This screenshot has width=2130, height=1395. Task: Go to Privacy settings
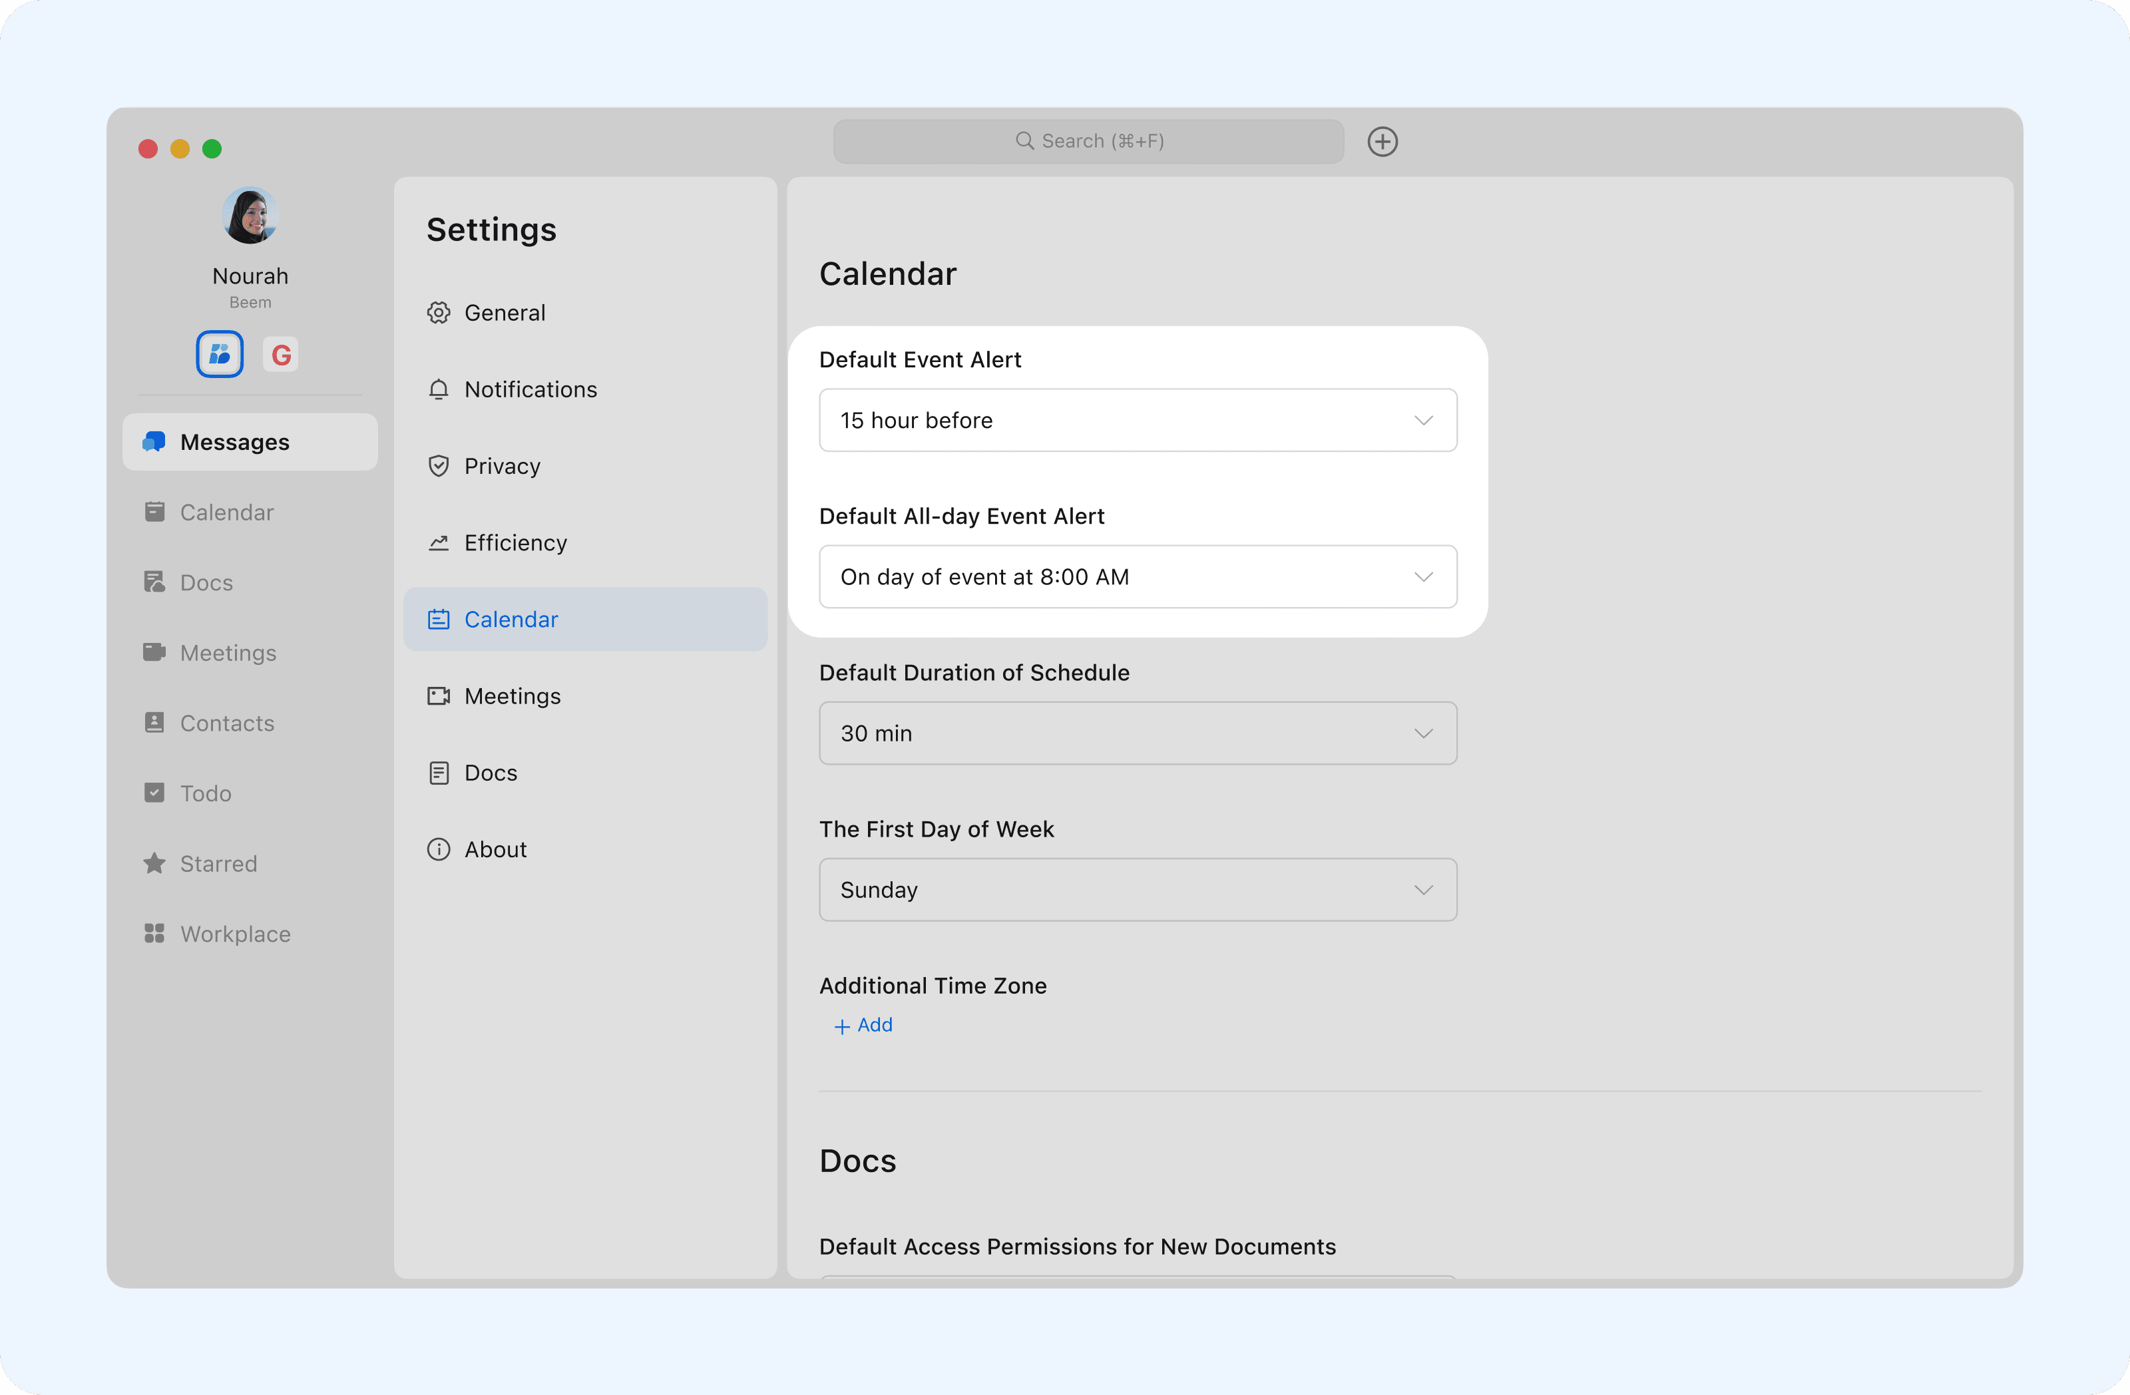(501, 466)
